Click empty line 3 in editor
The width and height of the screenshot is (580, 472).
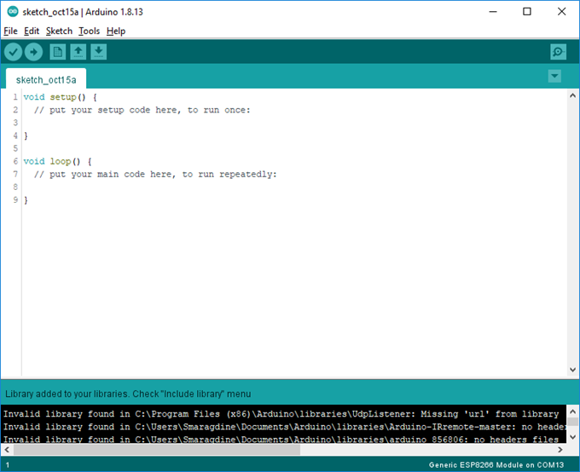[x=294, y=123]
